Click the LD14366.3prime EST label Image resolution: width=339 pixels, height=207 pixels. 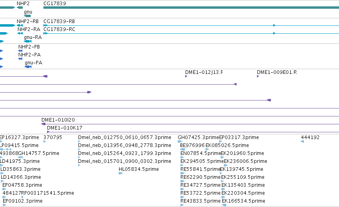point(21,177)
